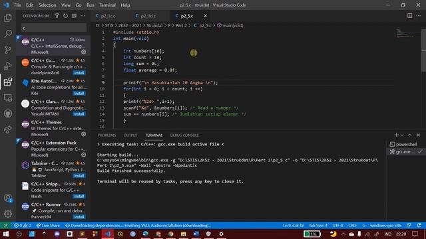
Task: Create a new terminal with plus icon
Action: tap(397, 135)
